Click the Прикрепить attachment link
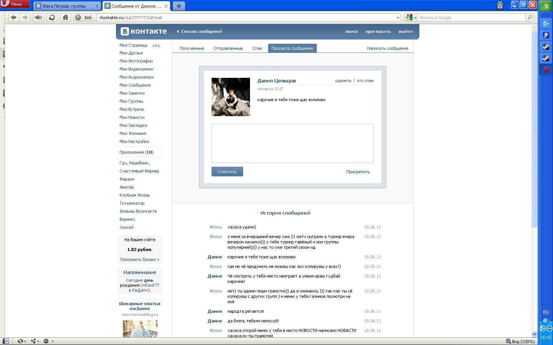Screen dimensions: 553x345 358,172
